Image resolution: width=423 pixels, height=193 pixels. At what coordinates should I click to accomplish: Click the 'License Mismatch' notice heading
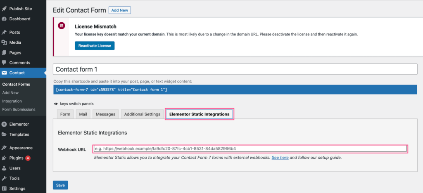(95, 27)
